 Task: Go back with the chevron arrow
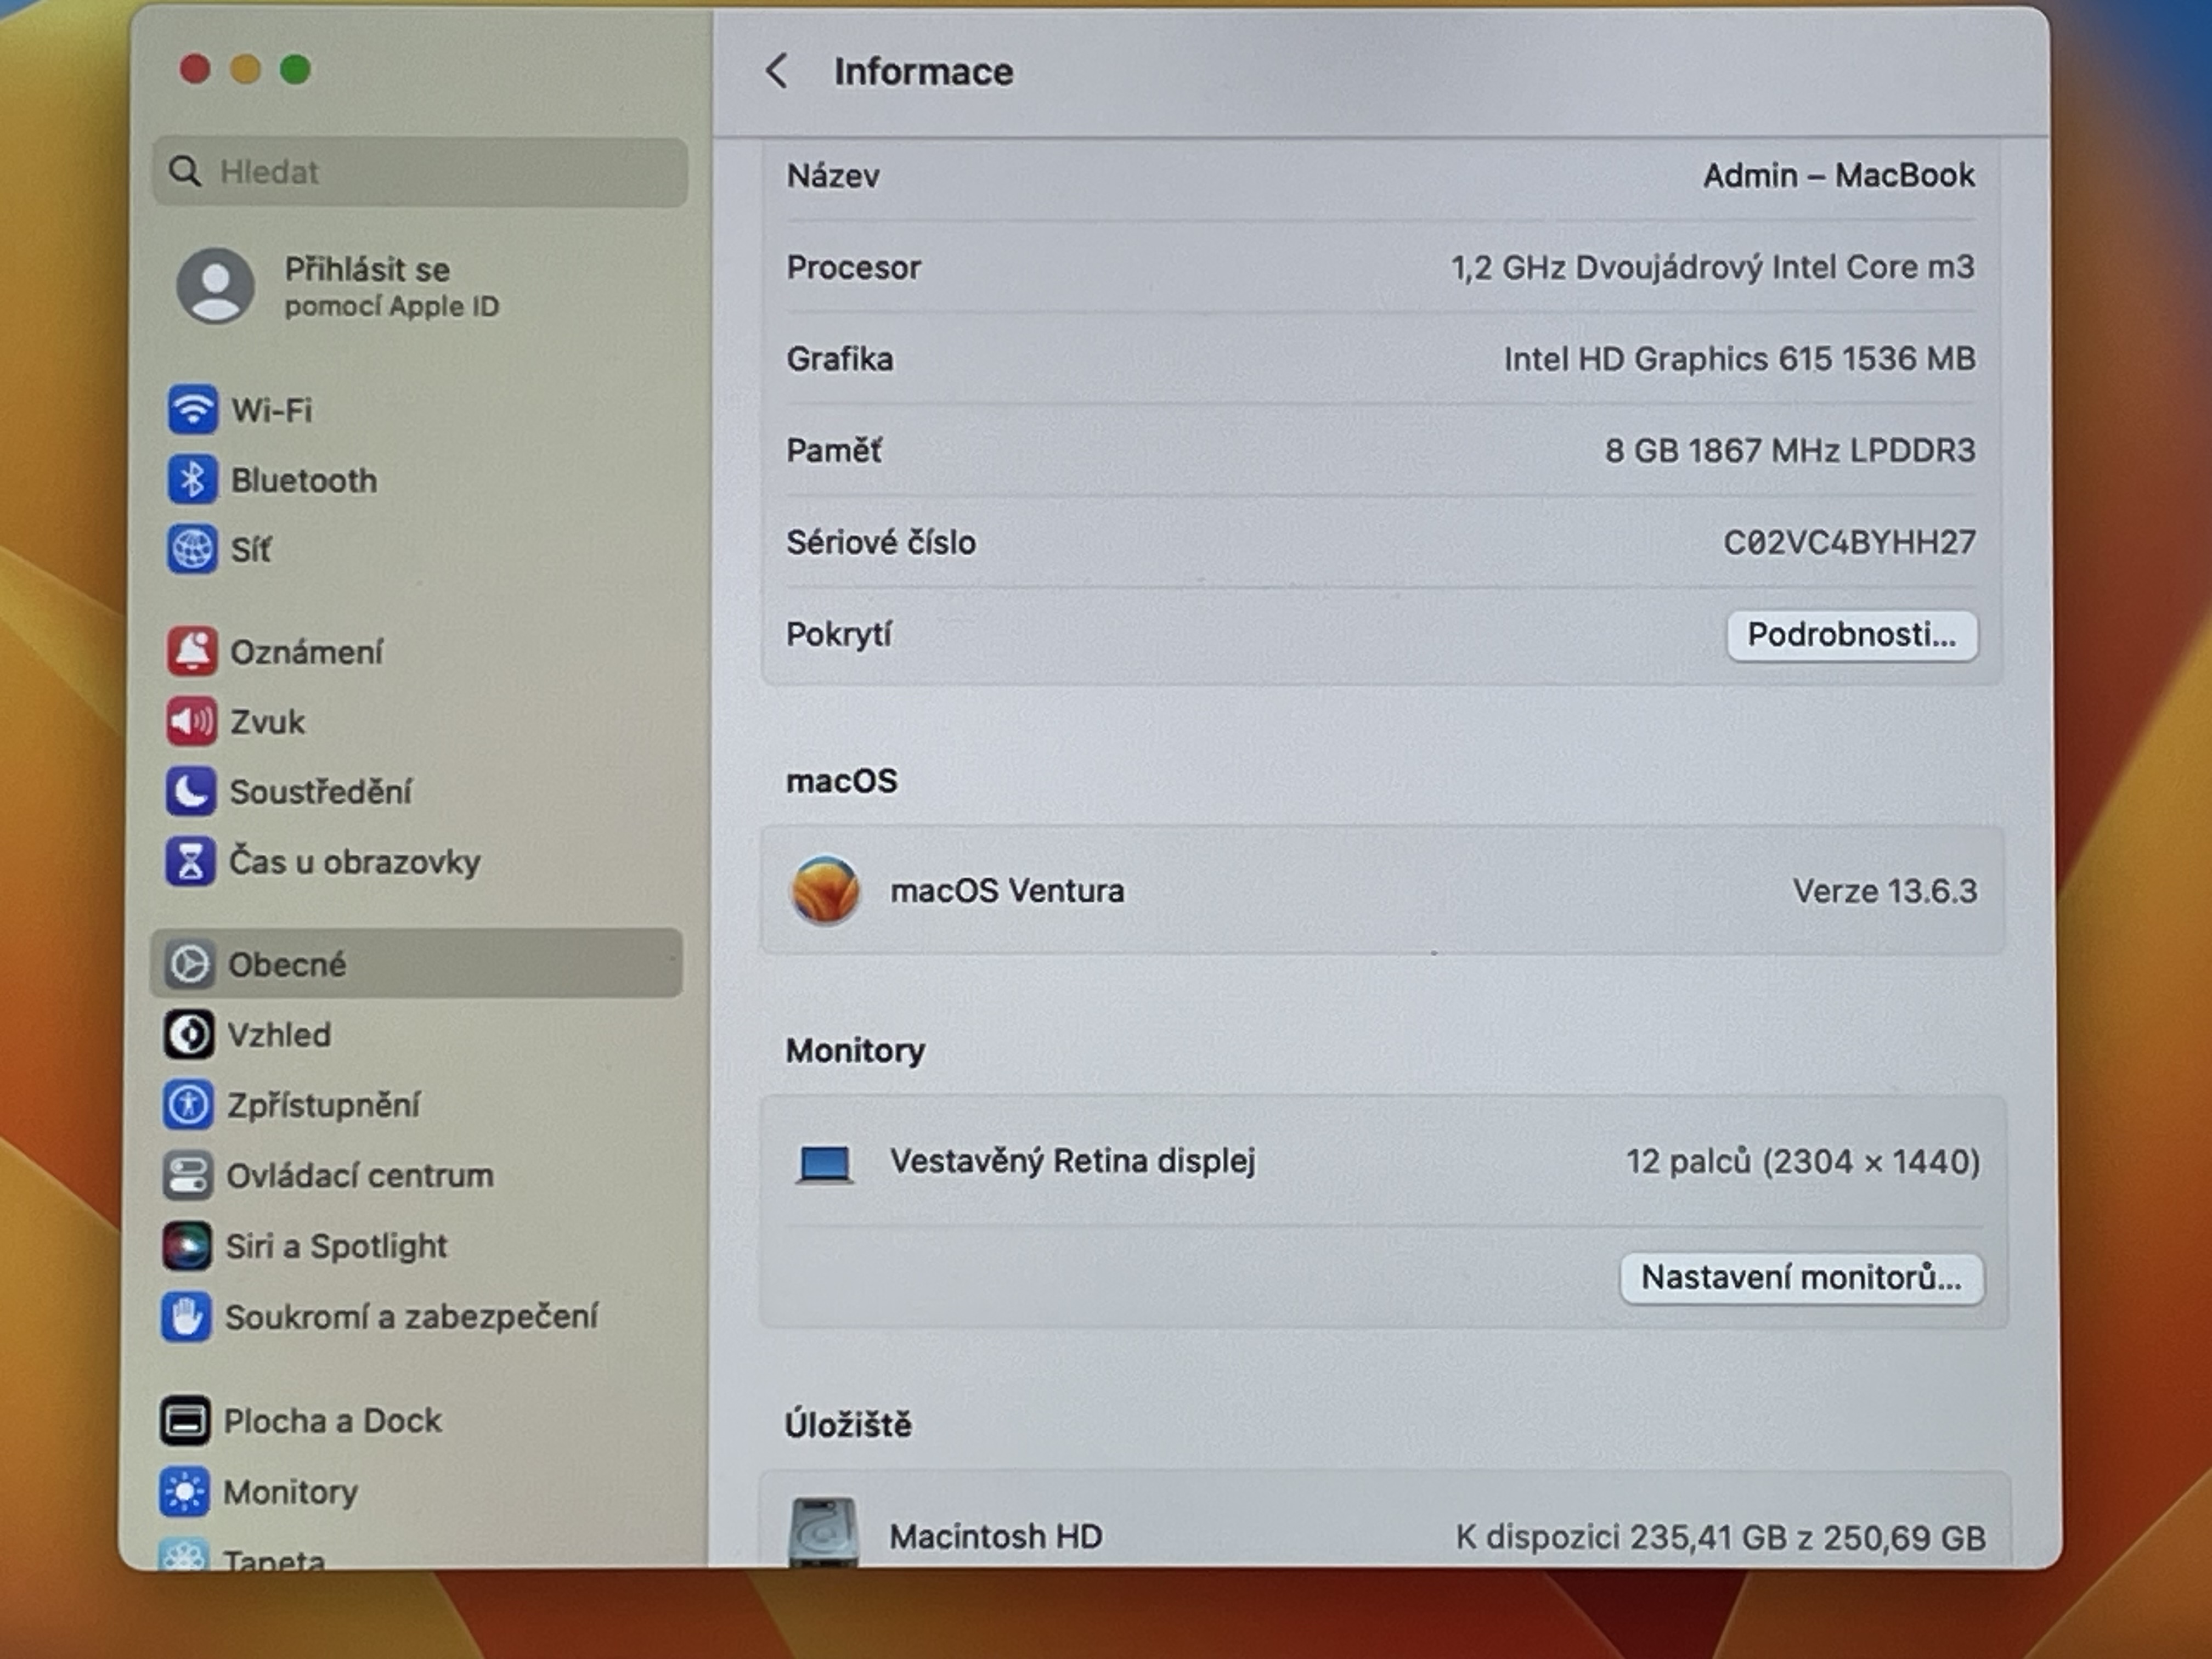tap(777, 71)
